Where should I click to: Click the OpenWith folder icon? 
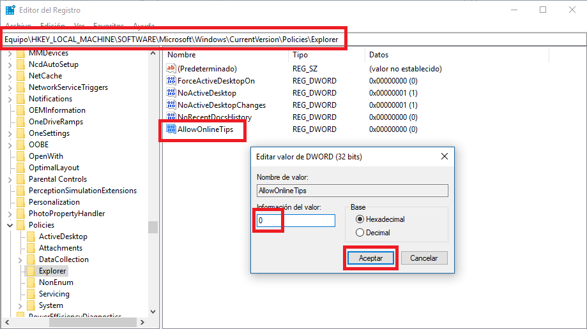click(21, 156)
